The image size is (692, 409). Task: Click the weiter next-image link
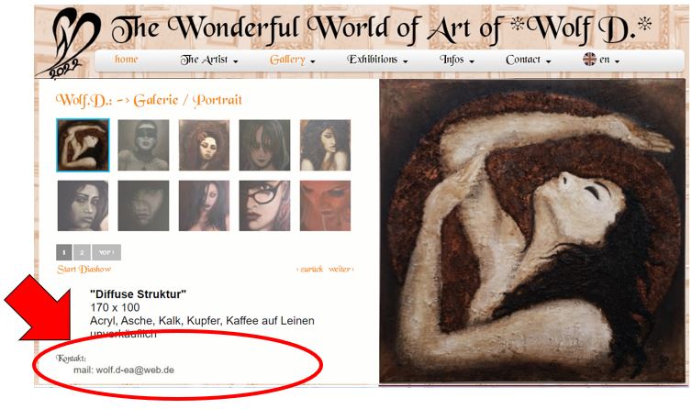(x=340, y=269)
